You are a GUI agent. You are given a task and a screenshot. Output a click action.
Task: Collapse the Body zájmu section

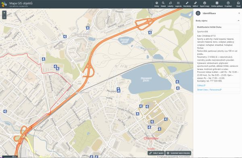coord(238,21)
